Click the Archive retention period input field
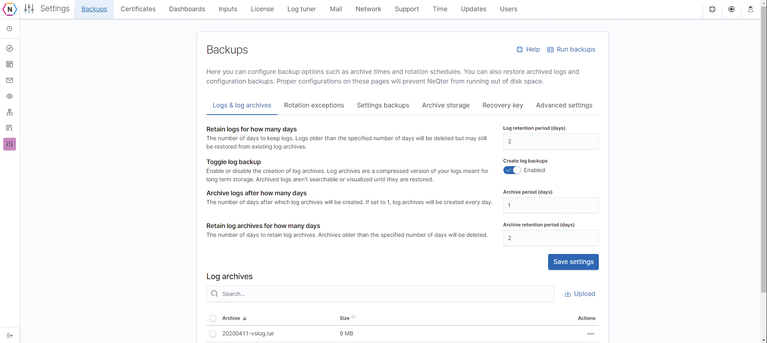This screenshot has width=767, height=343. pyautogui.click(x=551, y=238)
